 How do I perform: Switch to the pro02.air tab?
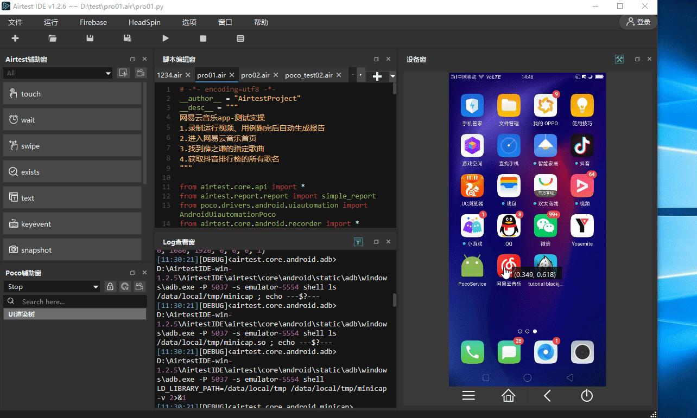(256, 75)
